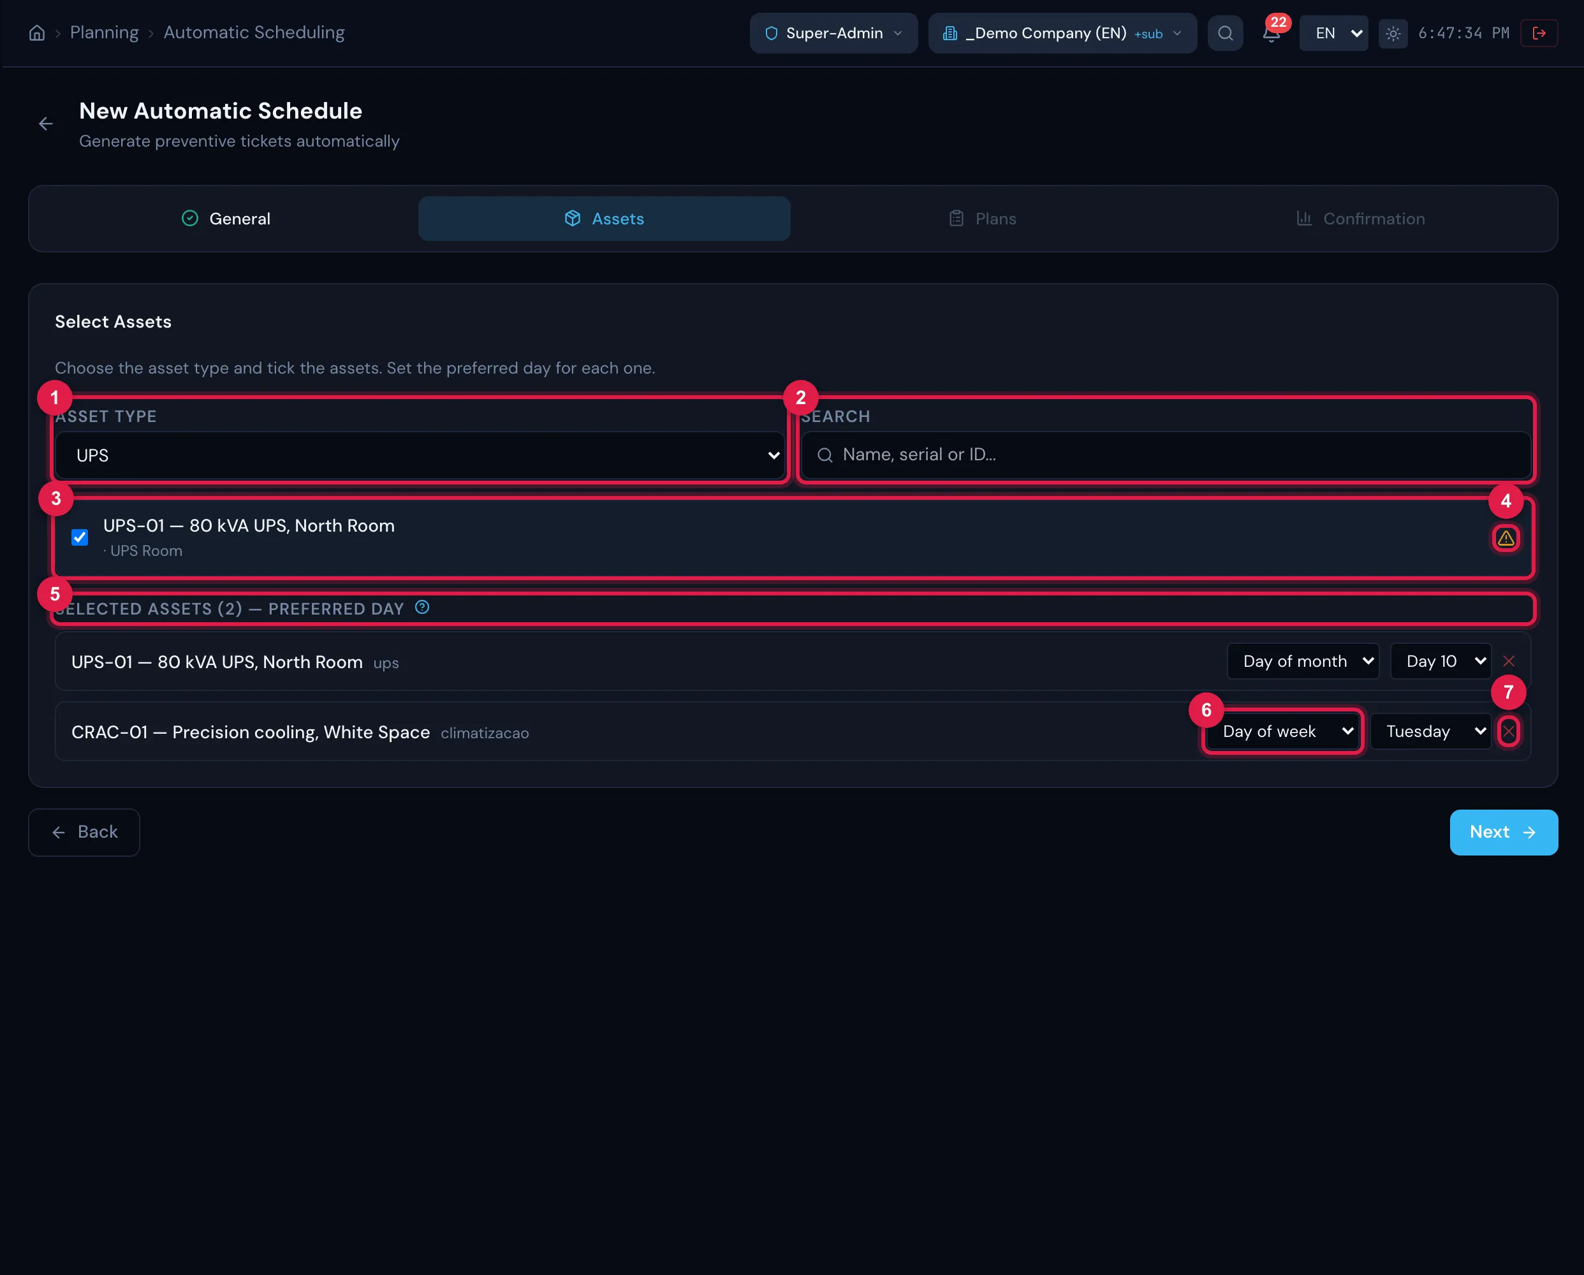Open Day of month dropdown for UPS-01

(x=1303, y=661)
